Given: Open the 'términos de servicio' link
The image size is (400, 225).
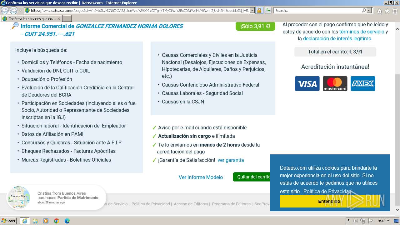Looking at the screenshot, I should click(362, 32).
